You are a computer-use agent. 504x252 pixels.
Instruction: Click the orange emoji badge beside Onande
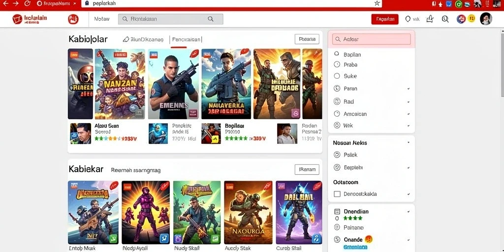click(x=369, y=239)
